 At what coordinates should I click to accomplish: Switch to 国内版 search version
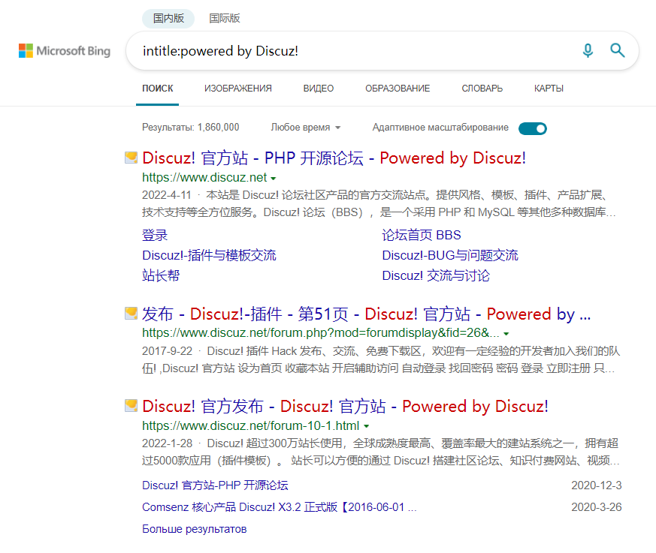[x=168, y=18]
